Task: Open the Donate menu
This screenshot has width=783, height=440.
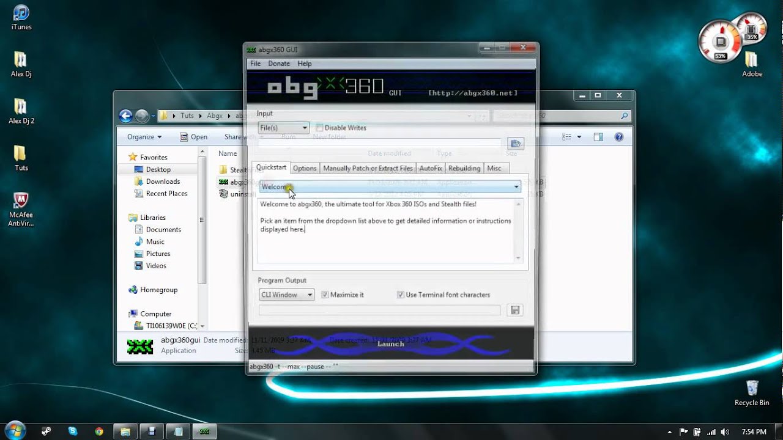Action: tap(279, 64)
